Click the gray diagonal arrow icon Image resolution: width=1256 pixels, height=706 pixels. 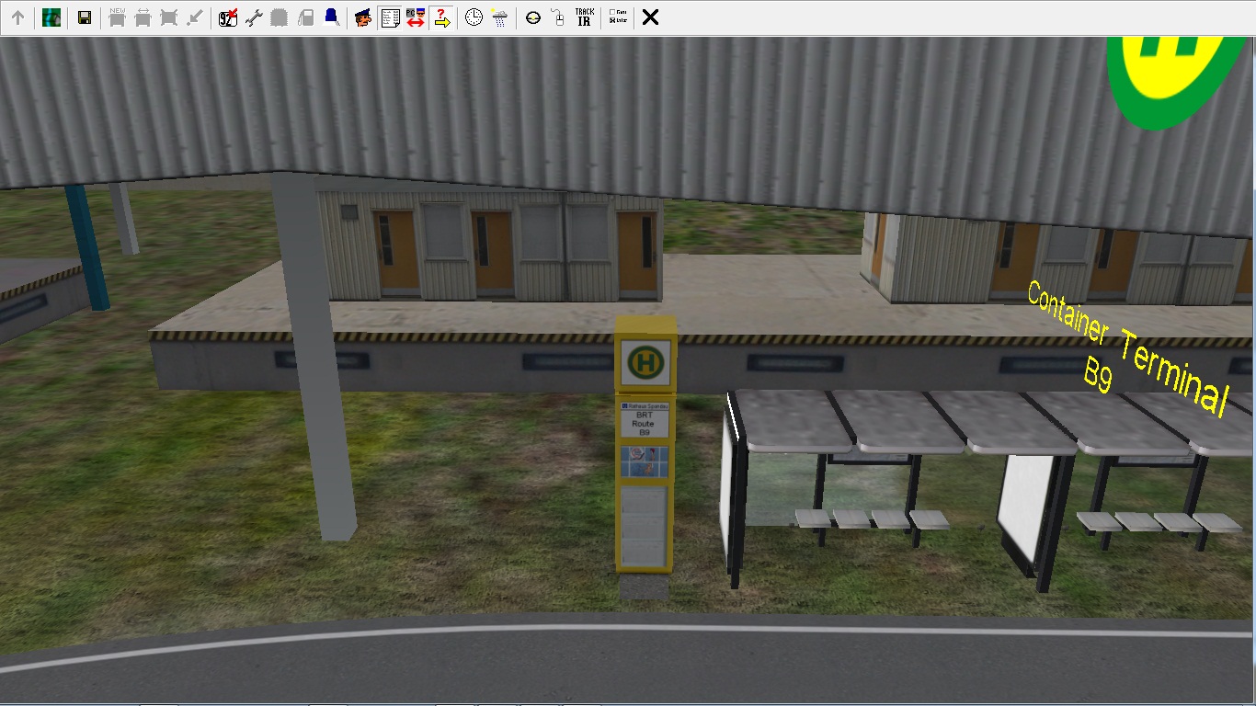click(x=194, y=17)
